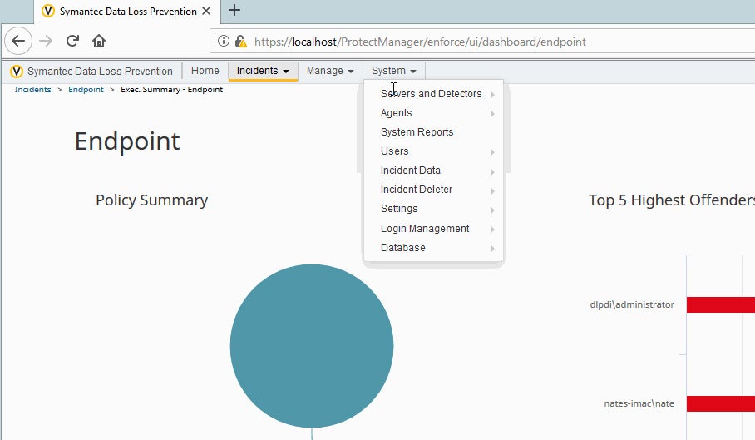Click the Symantec logo icon in the navigation bar

[x=17, y=72]
